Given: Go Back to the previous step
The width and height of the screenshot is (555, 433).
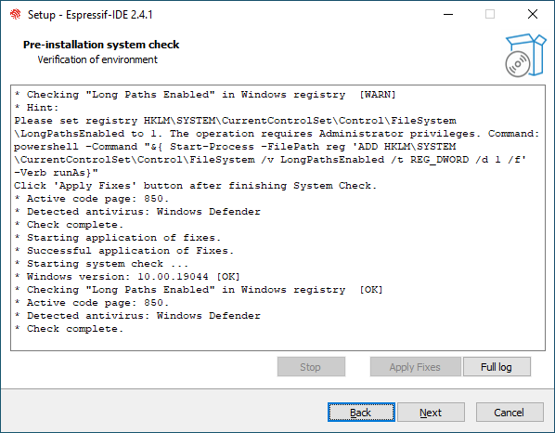Looking at the screenshot, I should tap(361, 413).
